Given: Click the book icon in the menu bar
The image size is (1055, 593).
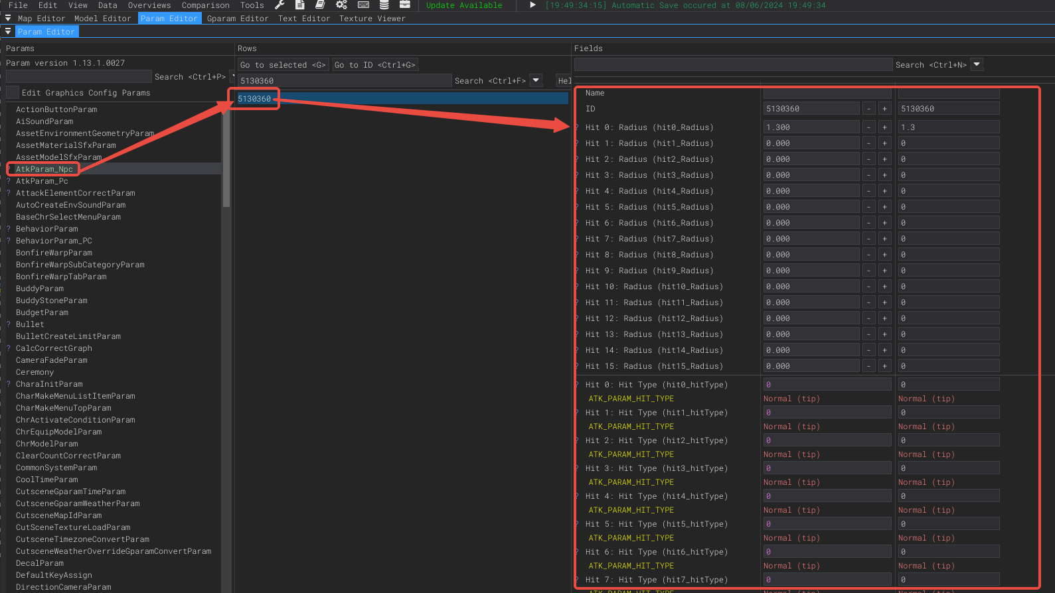Looking at the screenshot, I should click(x=320, y=5).
